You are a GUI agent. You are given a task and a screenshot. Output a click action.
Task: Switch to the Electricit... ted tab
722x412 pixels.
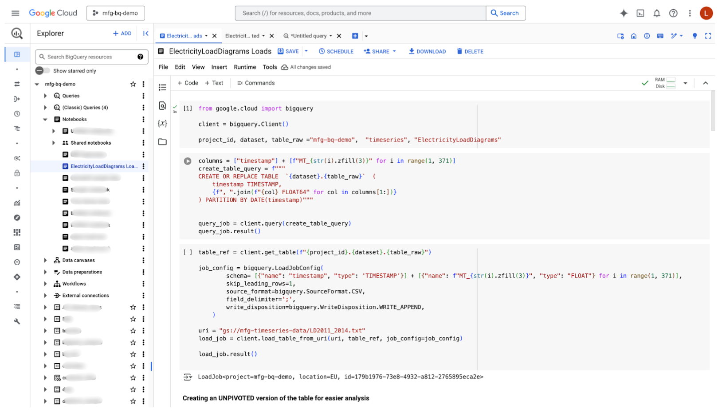[242, 36]
